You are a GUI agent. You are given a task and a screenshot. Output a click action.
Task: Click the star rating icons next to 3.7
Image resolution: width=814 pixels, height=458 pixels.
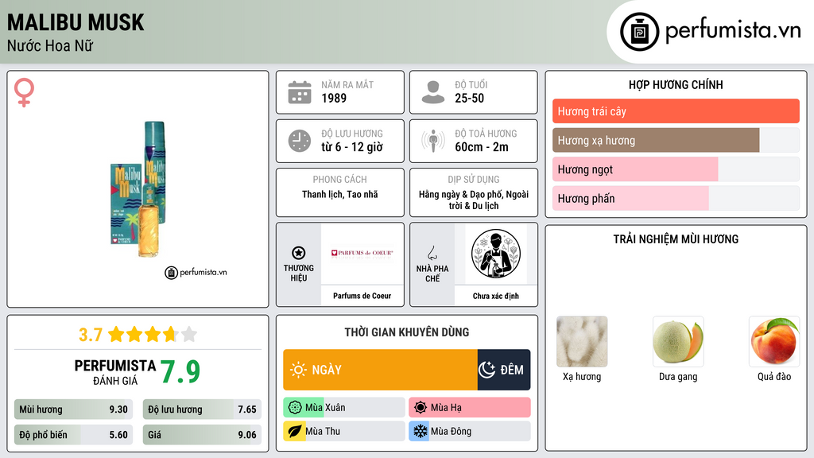pos(153,334)
